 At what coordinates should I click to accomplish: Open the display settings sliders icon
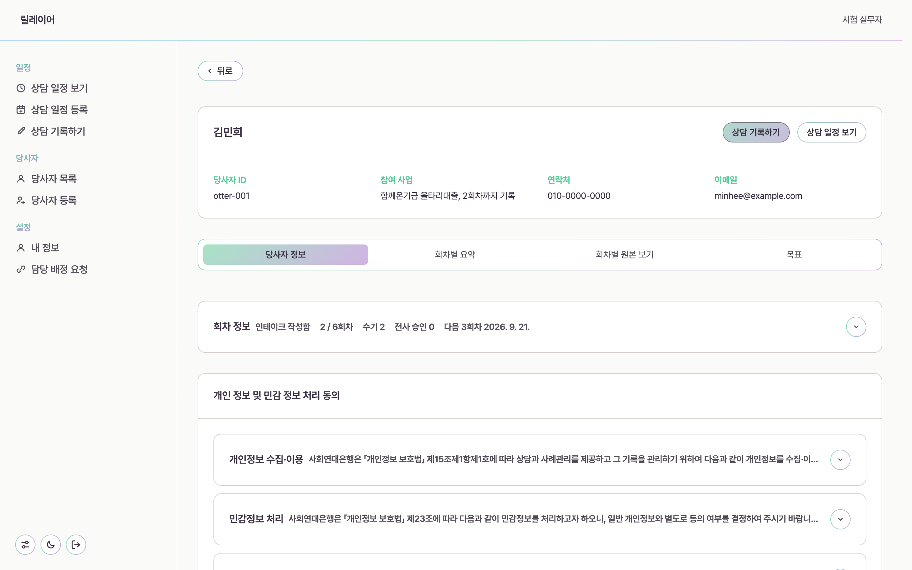click(25, 544)
